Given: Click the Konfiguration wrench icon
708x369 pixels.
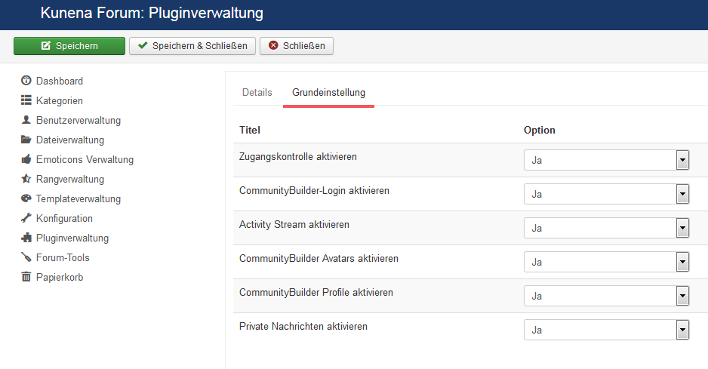Looking at the screenshot, I should point(26,217).
